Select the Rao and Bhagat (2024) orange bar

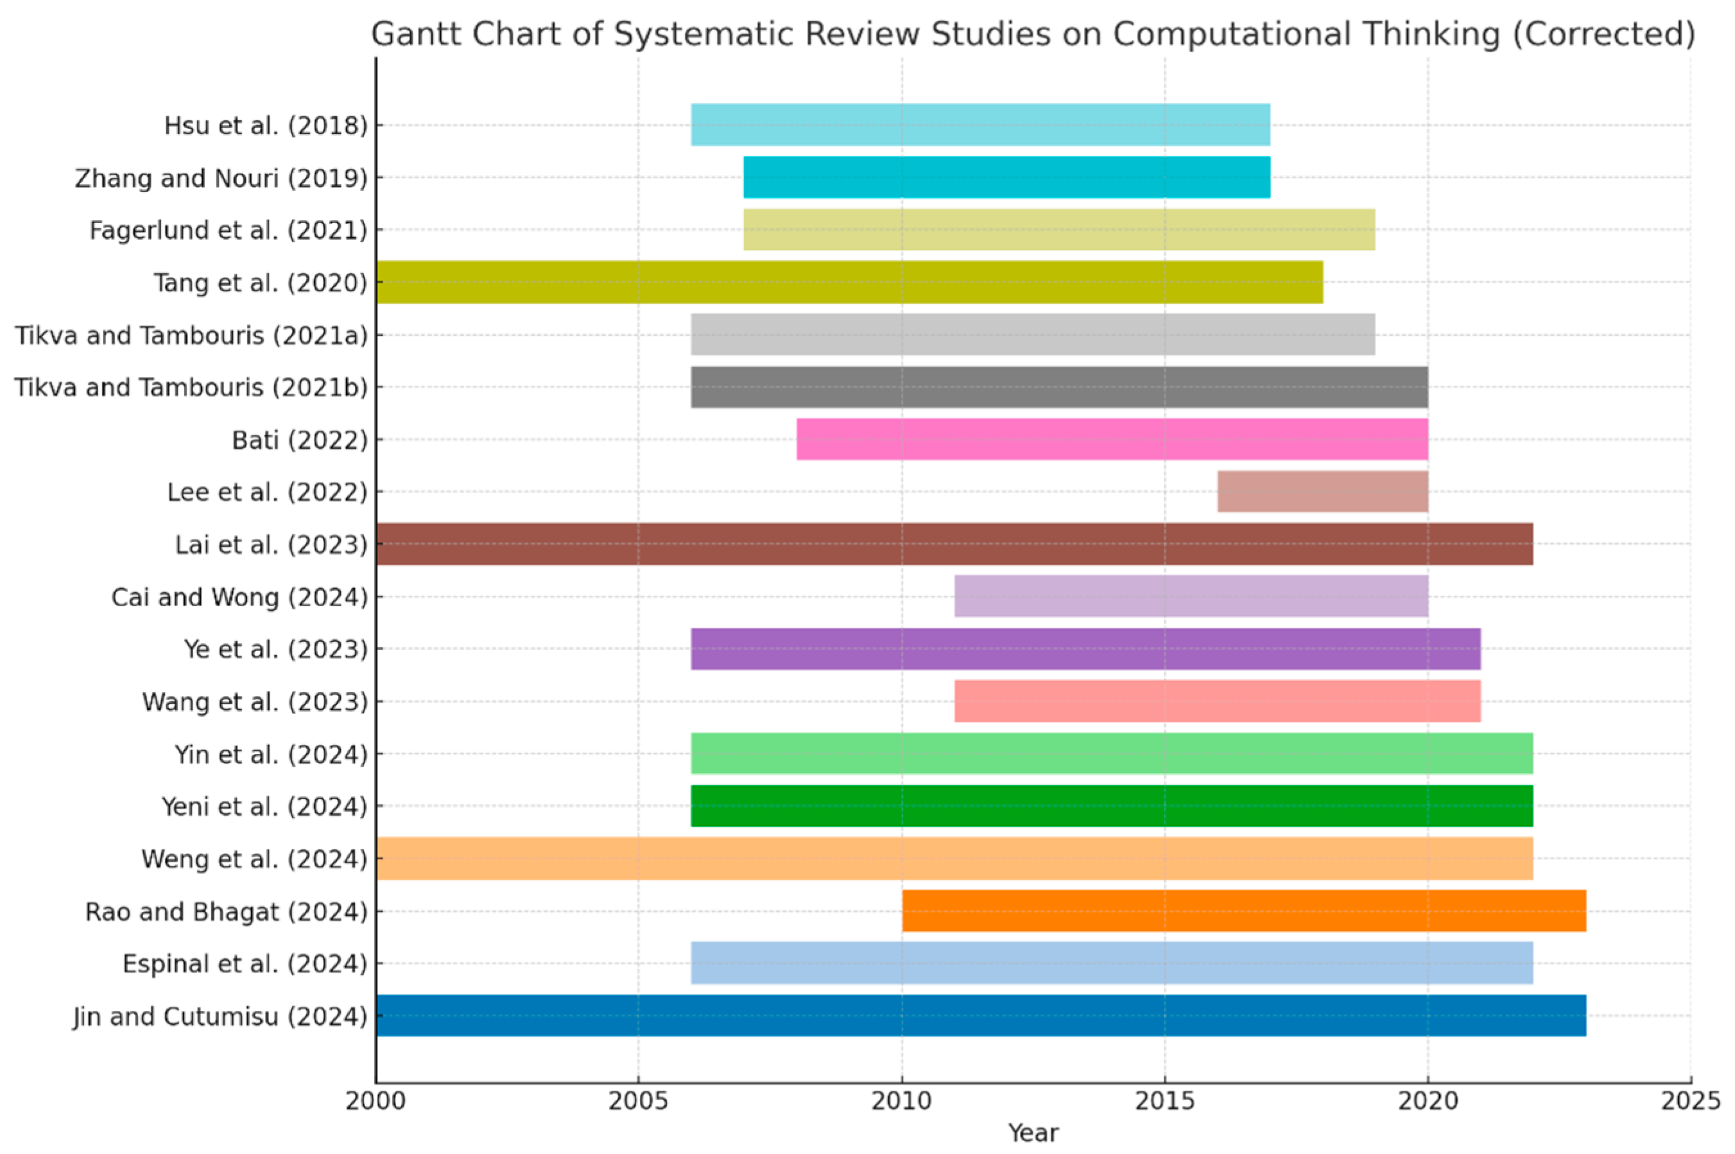(1243, 911)
